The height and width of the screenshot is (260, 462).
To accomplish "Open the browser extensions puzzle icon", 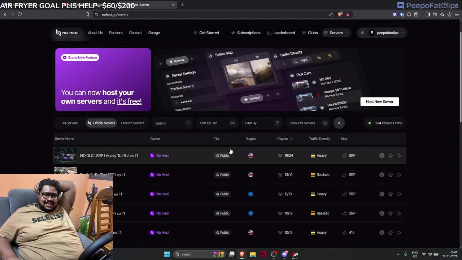I will pyautogui.click(x=409, y=14).
